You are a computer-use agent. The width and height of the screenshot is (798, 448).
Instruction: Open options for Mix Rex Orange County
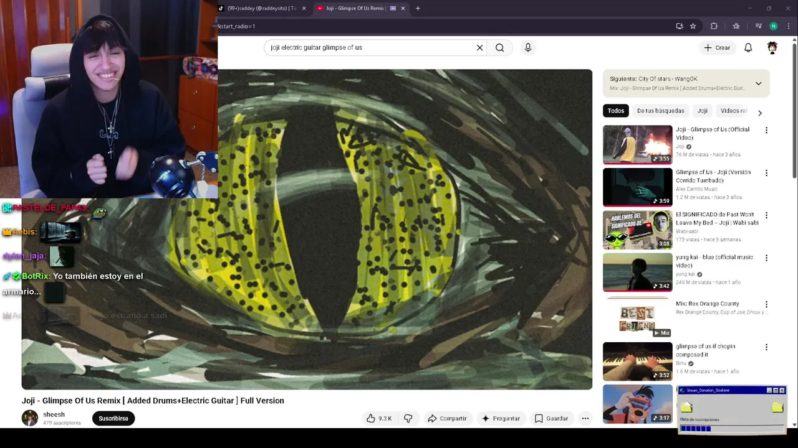tap(766, 304)
